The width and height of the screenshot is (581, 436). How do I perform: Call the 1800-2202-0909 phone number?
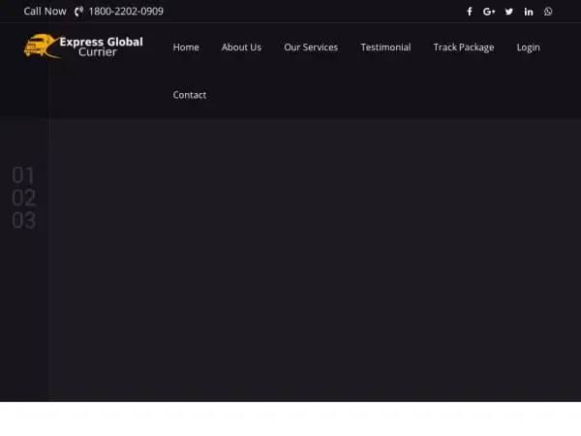126,11
